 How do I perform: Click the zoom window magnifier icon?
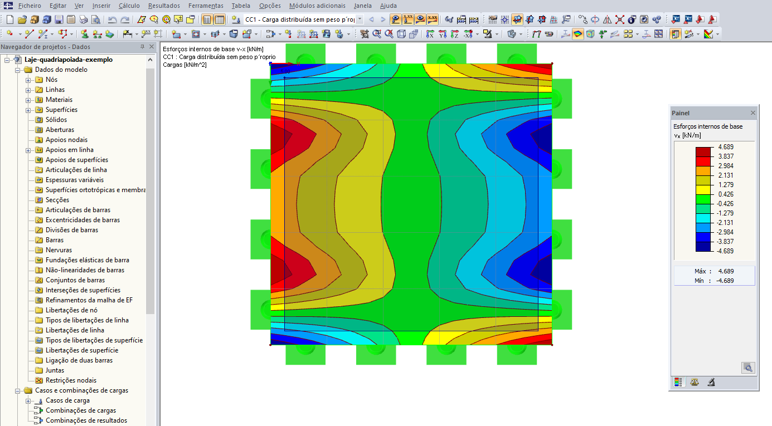point(377,34)
